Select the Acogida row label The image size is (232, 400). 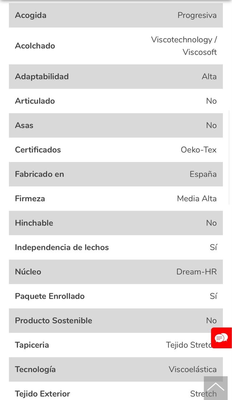[x=30, y=15]
